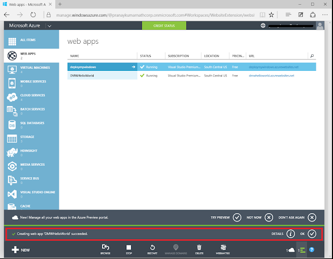Image resolution: width=333 pixels, height=259 pixels.
Task: Dismiss notification with OK checkmark
Action: [x=312, y=233]
